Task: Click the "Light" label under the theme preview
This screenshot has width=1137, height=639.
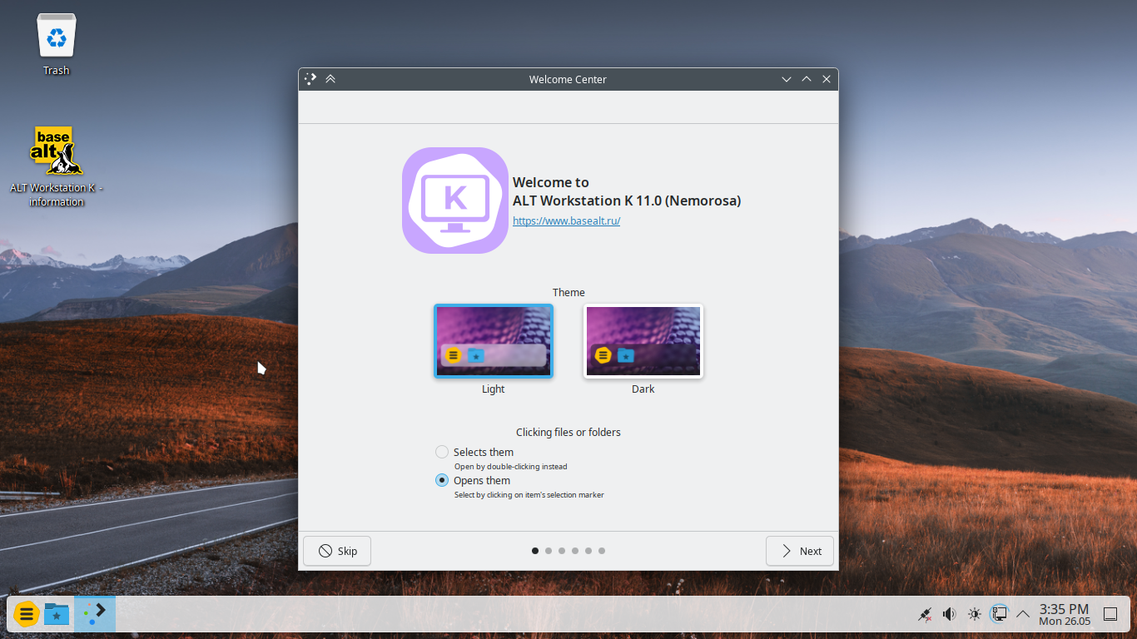Action: coord(494,389)
